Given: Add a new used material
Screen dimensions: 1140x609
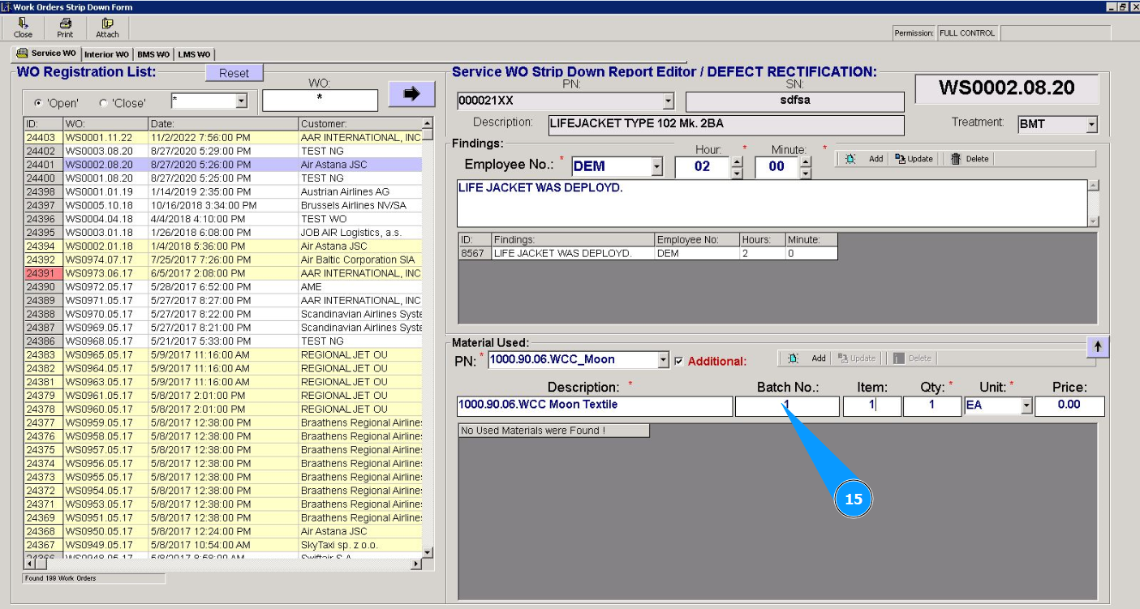Looking at the screenshot, I should click(x=808, y=358).
